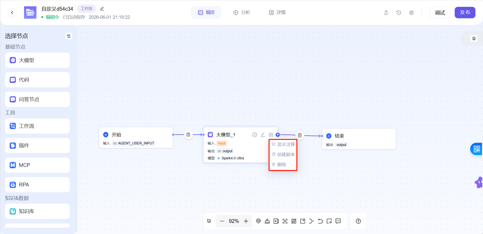The image size is (483, 234).
Task: Click the 调试 debug button
Action: click(440, 12)
